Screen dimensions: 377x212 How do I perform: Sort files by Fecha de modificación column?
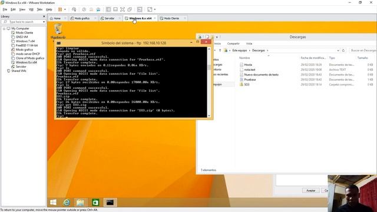click(313, 58)
